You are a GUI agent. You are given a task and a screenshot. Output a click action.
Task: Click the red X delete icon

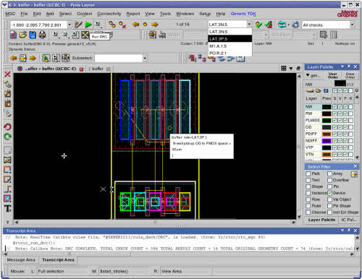7,74
